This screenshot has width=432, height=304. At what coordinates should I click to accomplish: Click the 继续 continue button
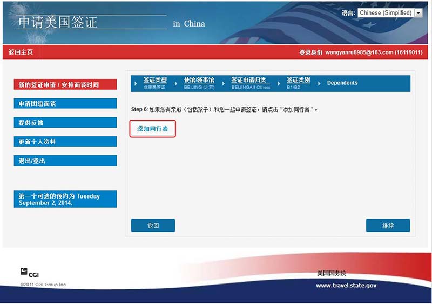(388, 226)
